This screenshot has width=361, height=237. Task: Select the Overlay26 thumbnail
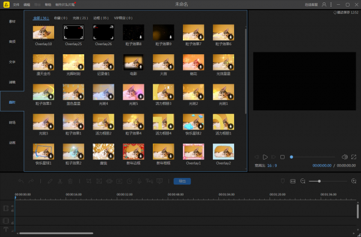coord(103,33)
